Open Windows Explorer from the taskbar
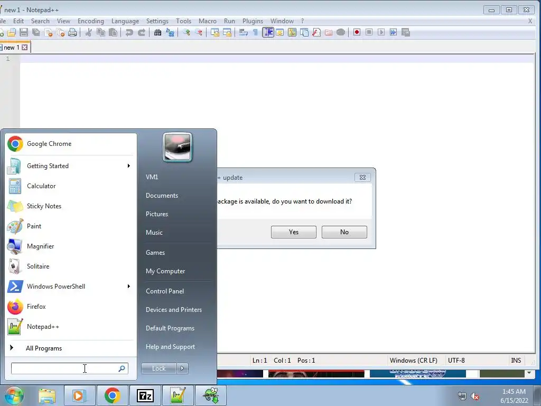Screen dimensions: 541x406 (47, 395)
